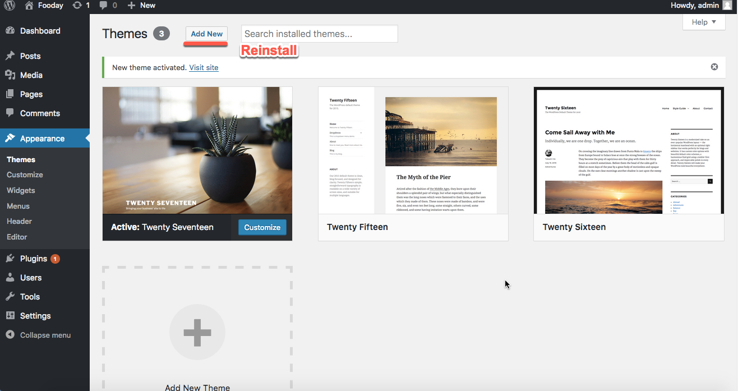Screen dimensions: 738x391
Task: Expand the Help dropdown
Action: click(x=704, y=22)
